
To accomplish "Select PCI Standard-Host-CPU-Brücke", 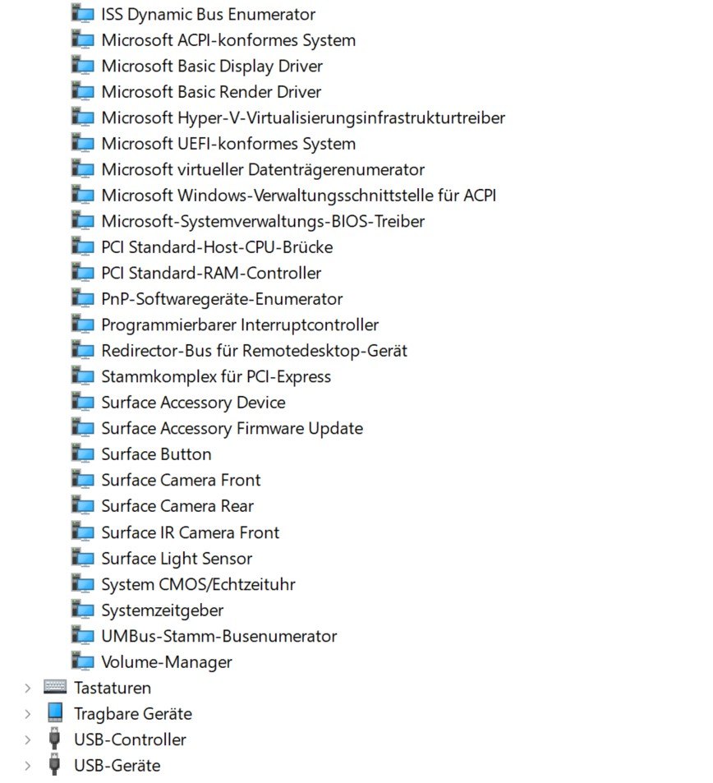I will (217, 247).
